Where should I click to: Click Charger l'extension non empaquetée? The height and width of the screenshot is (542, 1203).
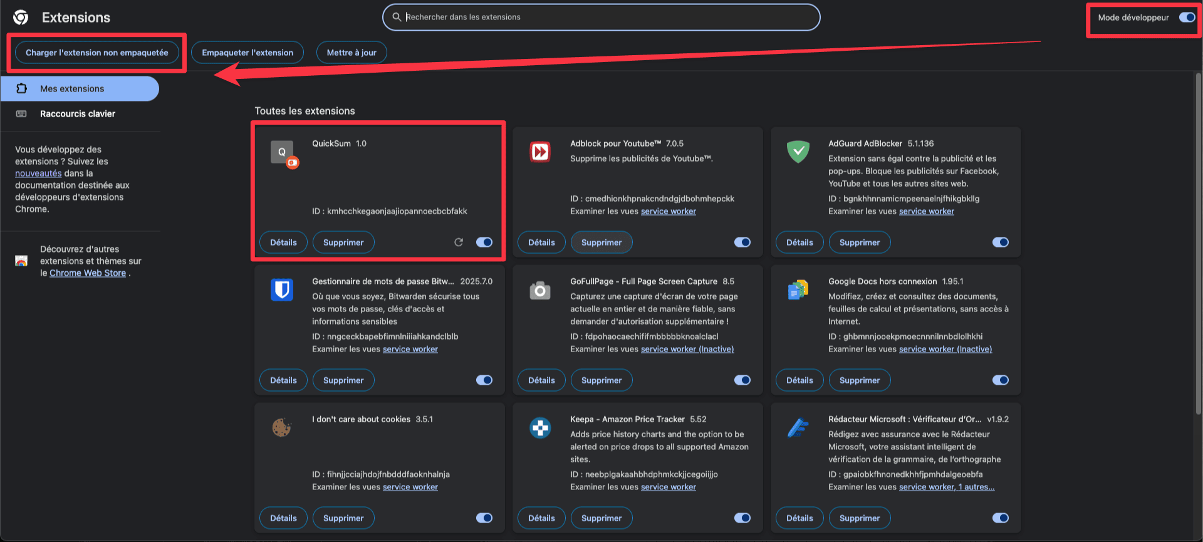[96, 53]
